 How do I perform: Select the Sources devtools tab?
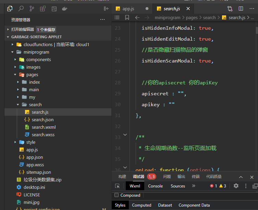[x=178, y=186]
